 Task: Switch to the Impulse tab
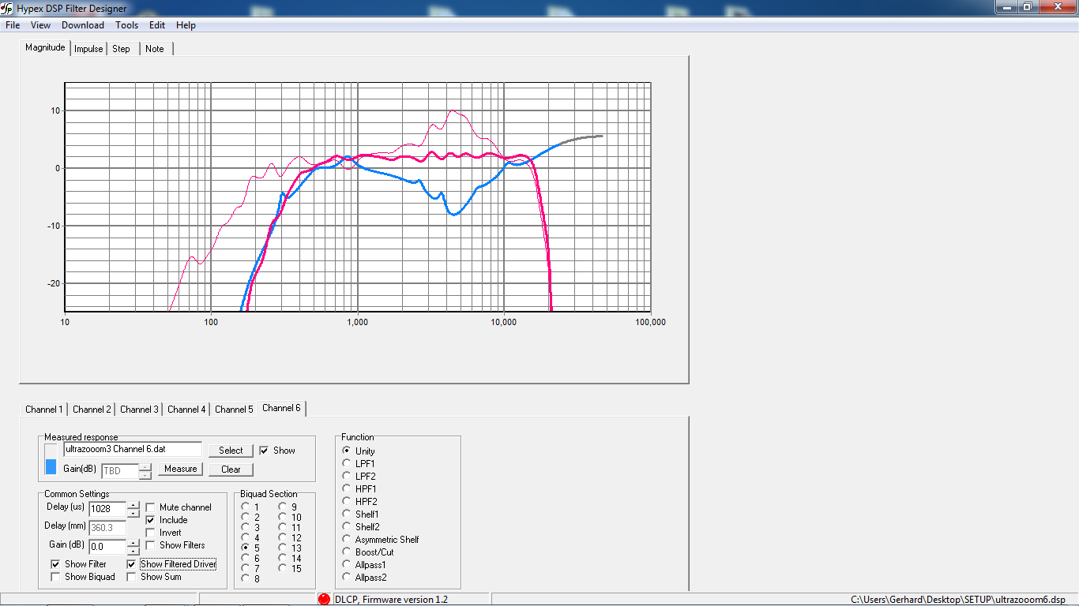pyautogui.click(x=88, y=49)
